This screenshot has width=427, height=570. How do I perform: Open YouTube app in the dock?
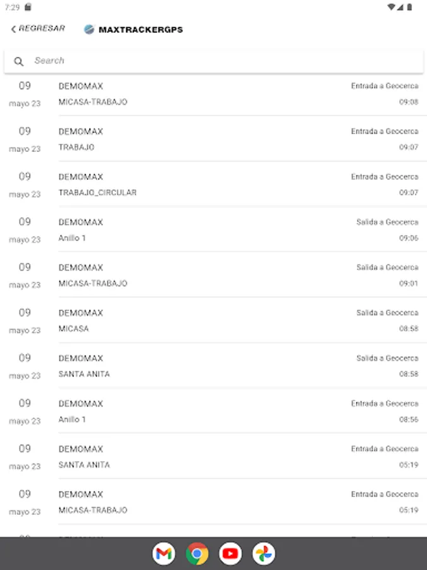click(x=230, y=554)
